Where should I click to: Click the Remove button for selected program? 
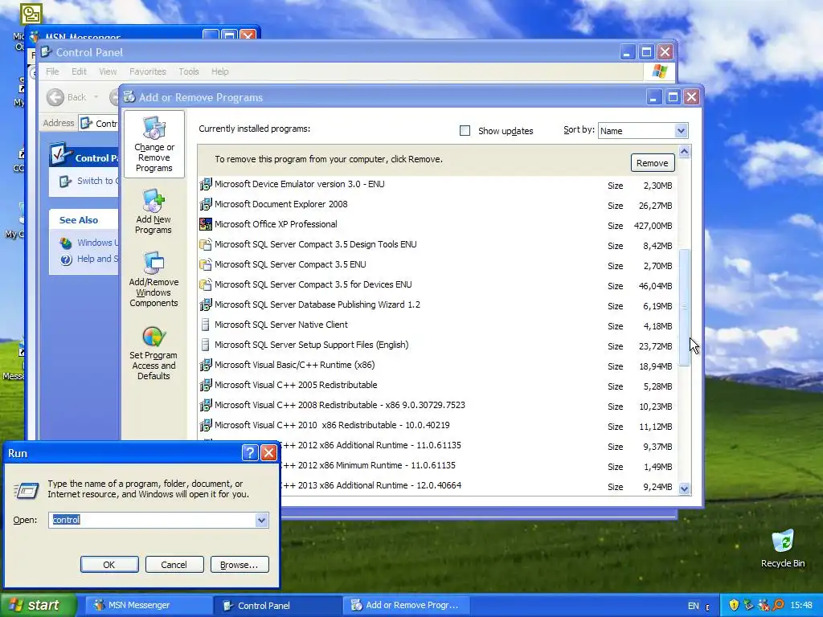pos(653,163)
